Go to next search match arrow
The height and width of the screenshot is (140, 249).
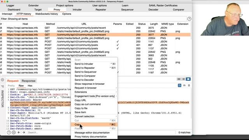tap(24, 132)
